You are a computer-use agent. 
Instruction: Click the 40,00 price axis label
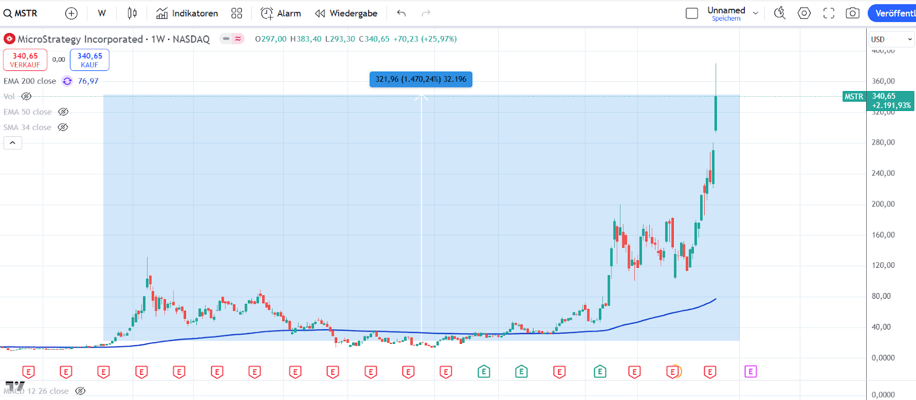click(x=881, y=327)
